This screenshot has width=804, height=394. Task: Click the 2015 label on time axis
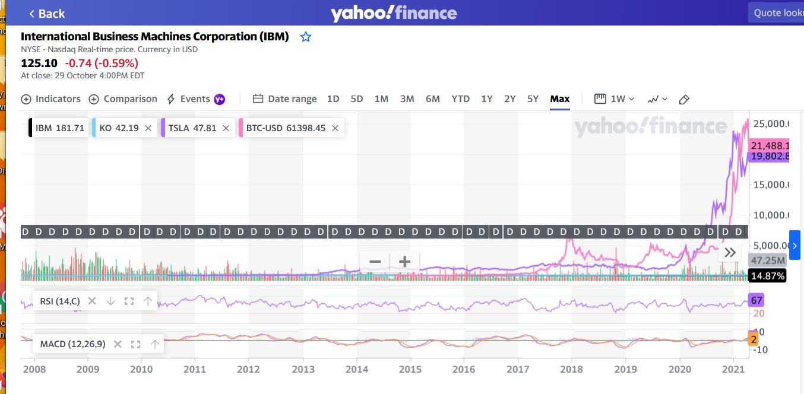410,369
